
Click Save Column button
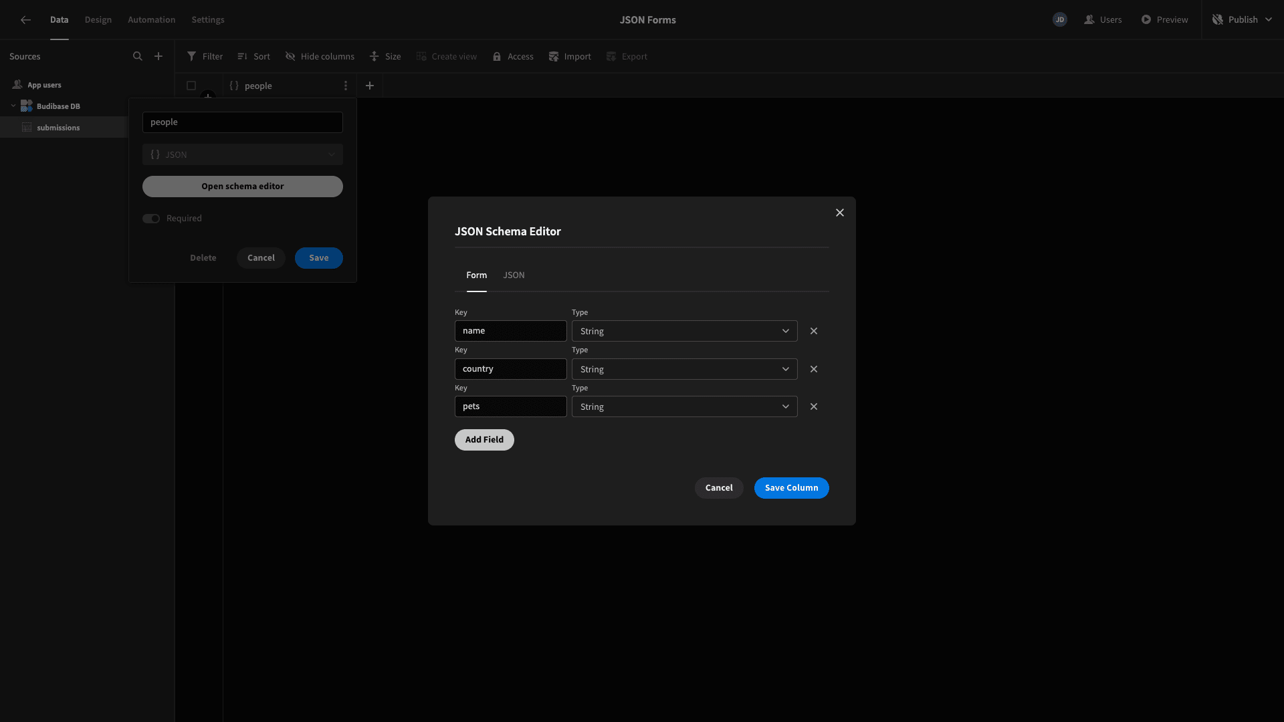tap(792, 488)
